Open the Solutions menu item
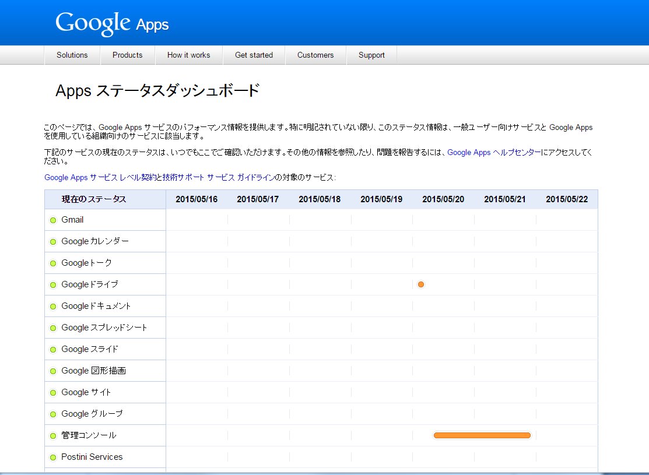The width and height of the screenshot is (649, 475). (x=72, y=55)
